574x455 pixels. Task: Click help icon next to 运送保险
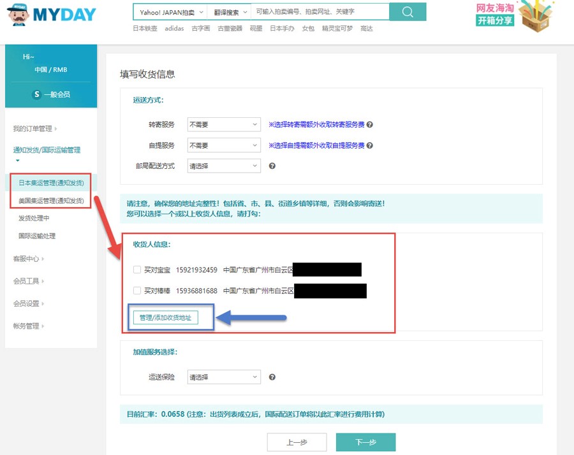point(272,377)
